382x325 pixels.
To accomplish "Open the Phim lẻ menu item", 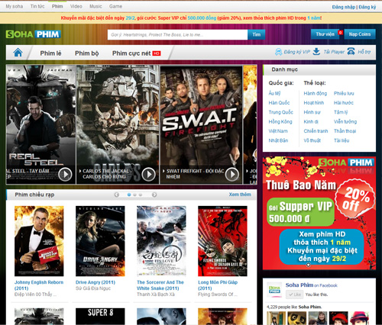I will coord(50,53).
